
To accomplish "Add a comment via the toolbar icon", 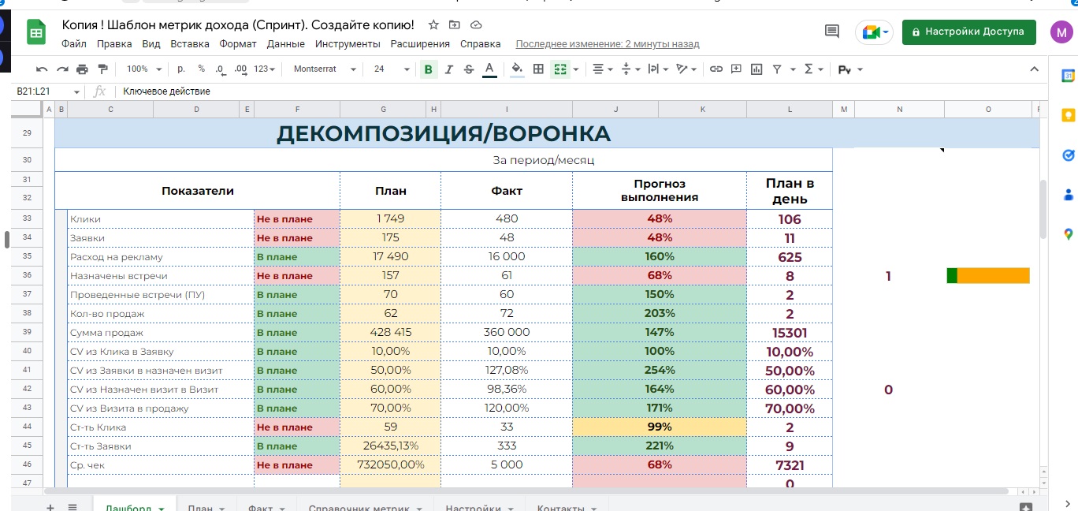I will (736, 69).
